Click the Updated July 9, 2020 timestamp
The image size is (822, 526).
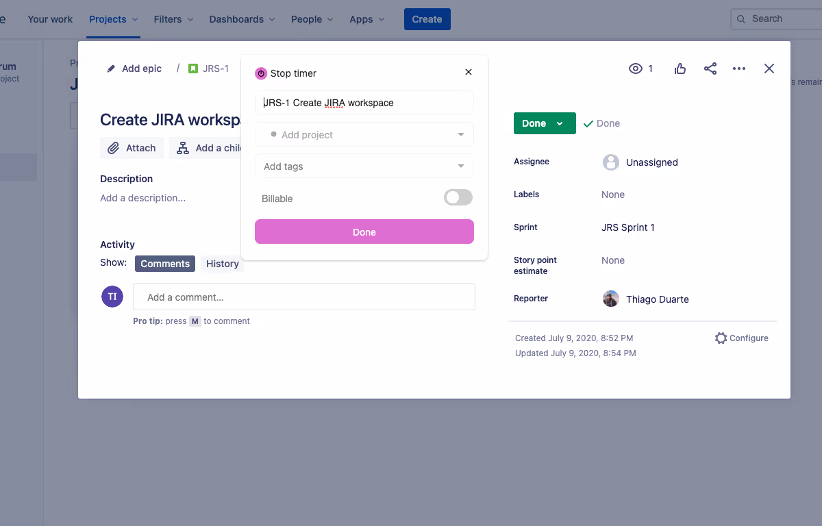[x=575, y=353]
